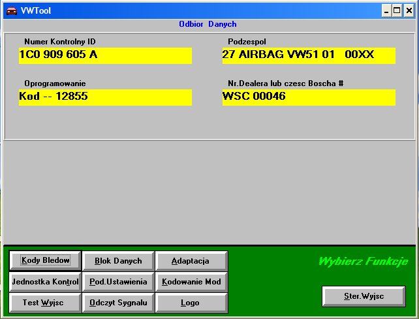This screenshot has height=319, width=419.
Task: Close the VWTool window
Action: (409, 11)
